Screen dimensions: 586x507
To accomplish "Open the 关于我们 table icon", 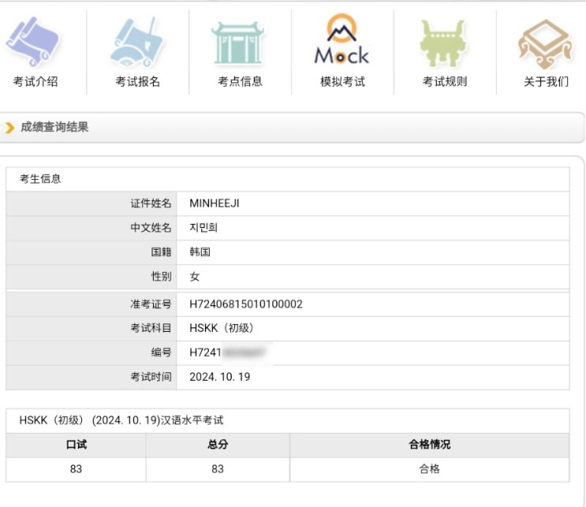I will pos(545,43).
